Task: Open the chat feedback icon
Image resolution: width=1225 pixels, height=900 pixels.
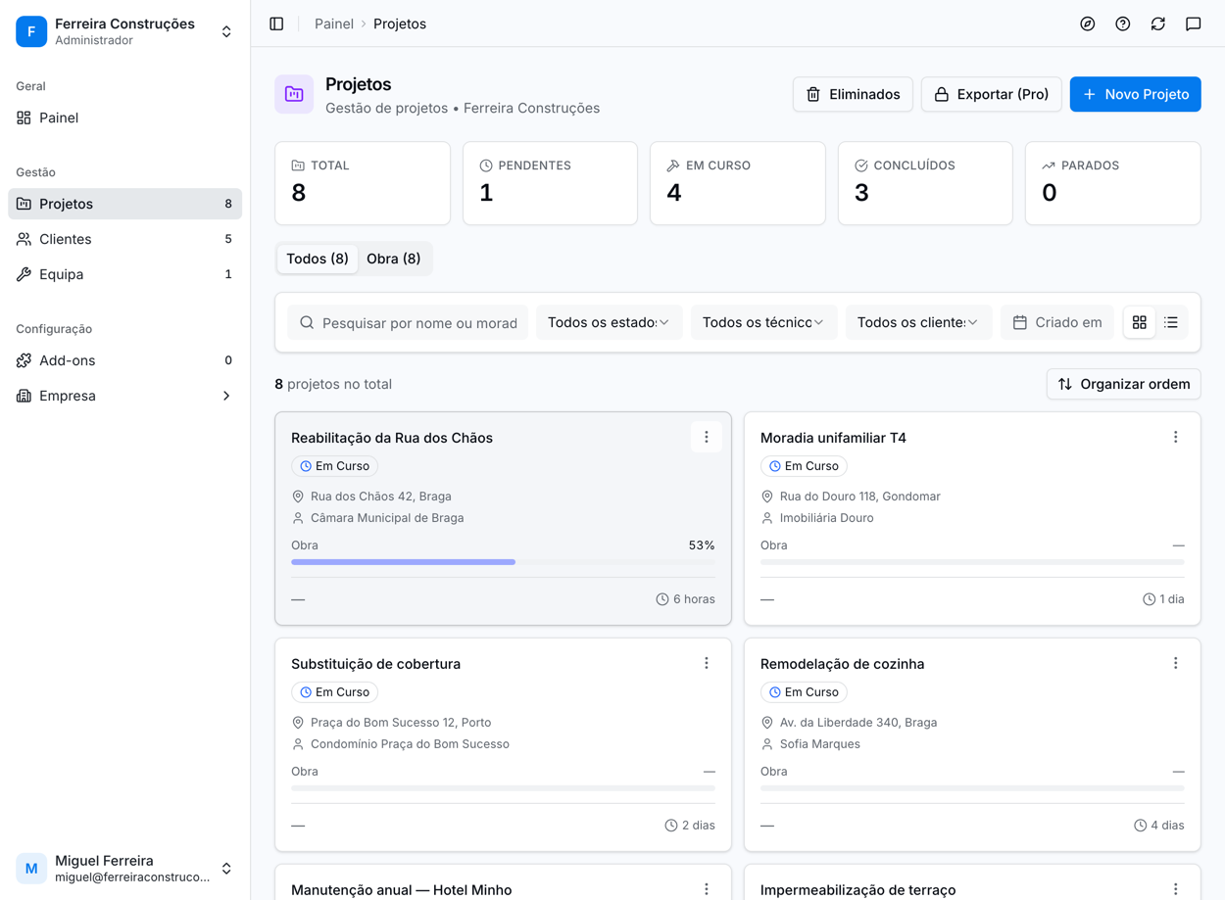Action: [x=1194, y=24]
